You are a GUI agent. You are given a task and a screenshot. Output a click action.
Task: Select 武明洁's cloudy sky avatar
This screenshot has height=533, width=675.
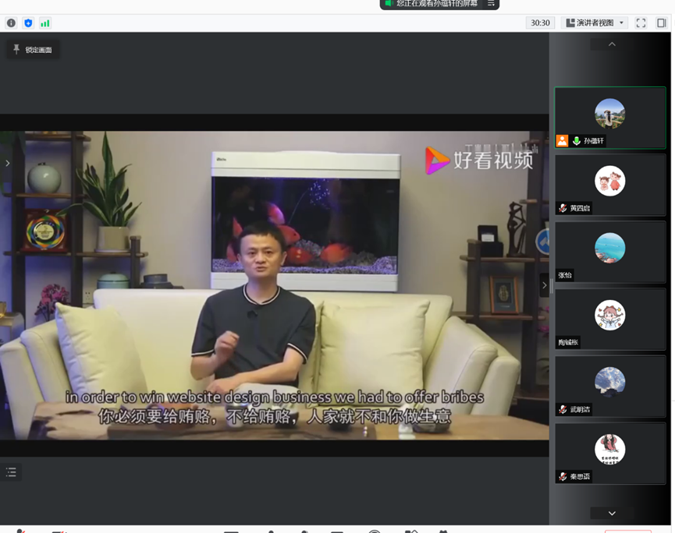click(609, 382)
